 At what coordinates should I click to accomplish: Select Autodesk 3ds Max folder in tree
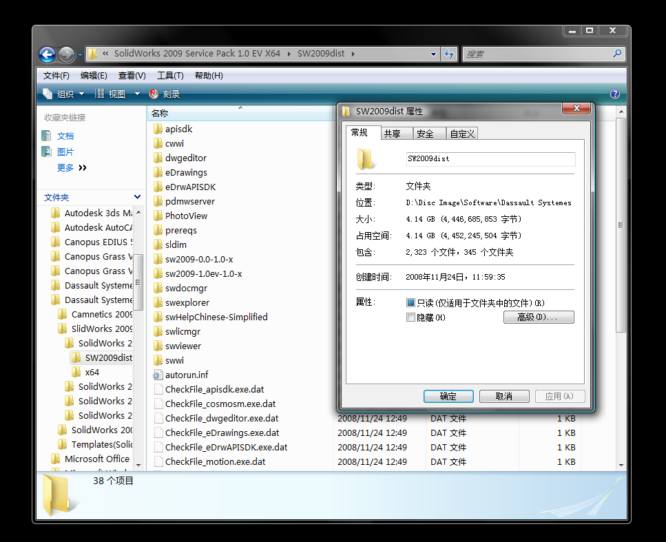click(x=92, y=213)
